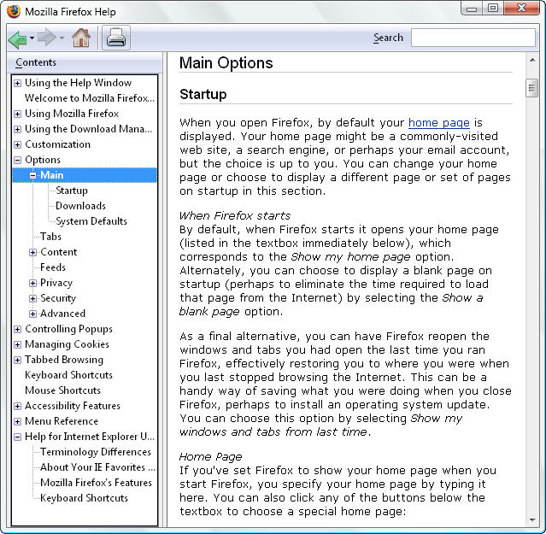Click the vertical scrollbar thumb
The image size is (546, 534).
(x=531, y=88)
